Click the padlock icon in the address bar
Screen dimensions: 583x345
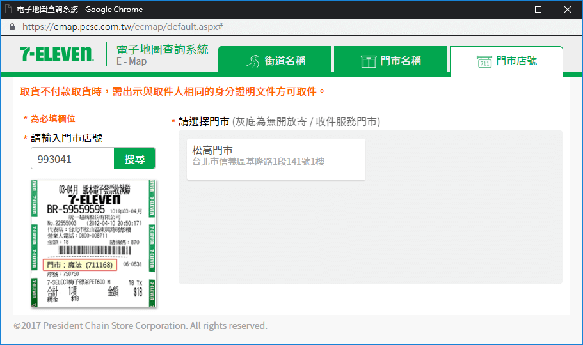[x=12, y=27]
